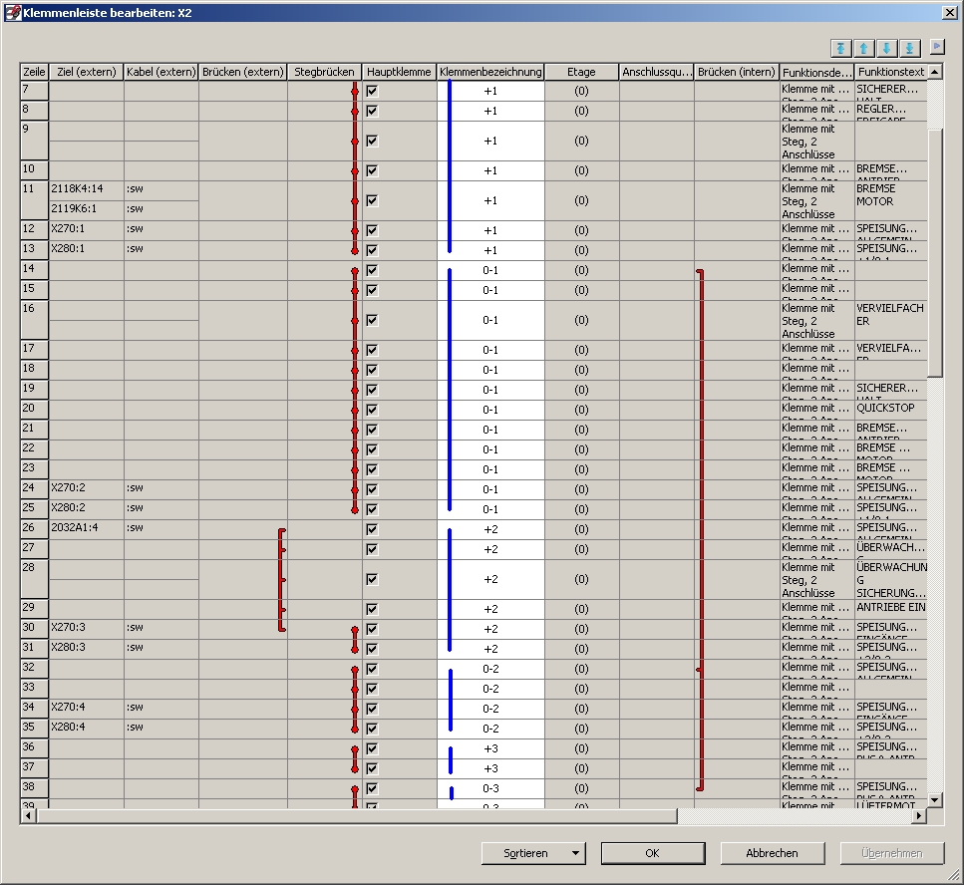Select target cell X270:2
The height and width of the screenshot is (885, 964).
point(87,487)
